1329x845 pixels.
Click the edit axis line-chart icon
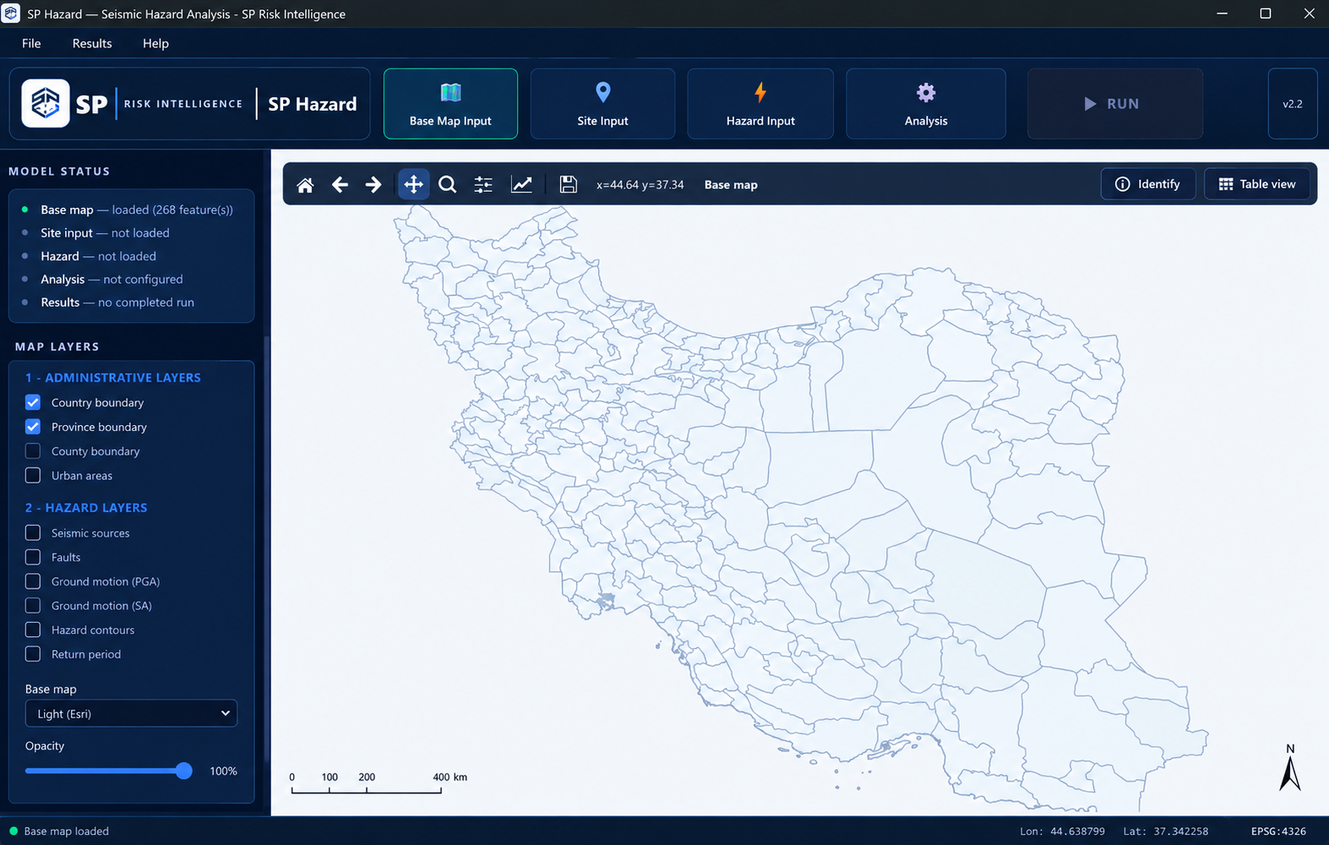point(522,184)
